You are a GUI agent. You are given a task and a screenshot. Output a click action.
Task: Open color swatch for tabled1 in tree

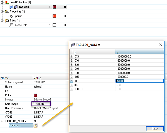pyautogui.click(x=54, y=7)
